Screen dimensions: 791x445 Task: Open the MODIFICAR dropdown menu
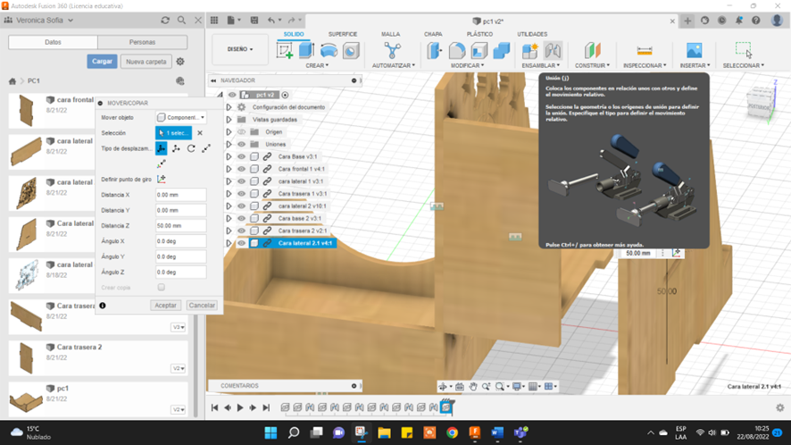tap(467, 65)
